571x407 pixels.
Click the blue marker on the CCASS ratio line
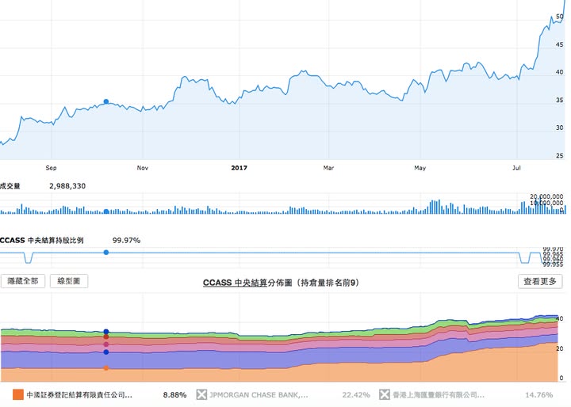tap(106, 253)
